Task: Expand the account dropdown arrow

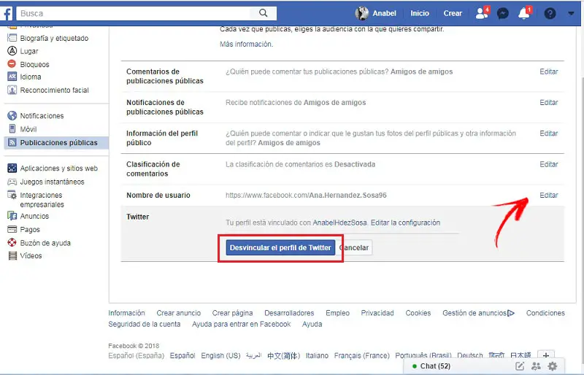Action: pos(571,13)
